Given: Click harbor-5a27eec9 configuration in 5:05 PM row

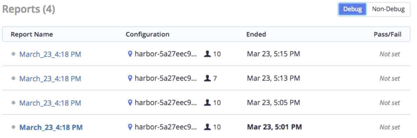Looking at the screenshot, I should tap(166, 103).
